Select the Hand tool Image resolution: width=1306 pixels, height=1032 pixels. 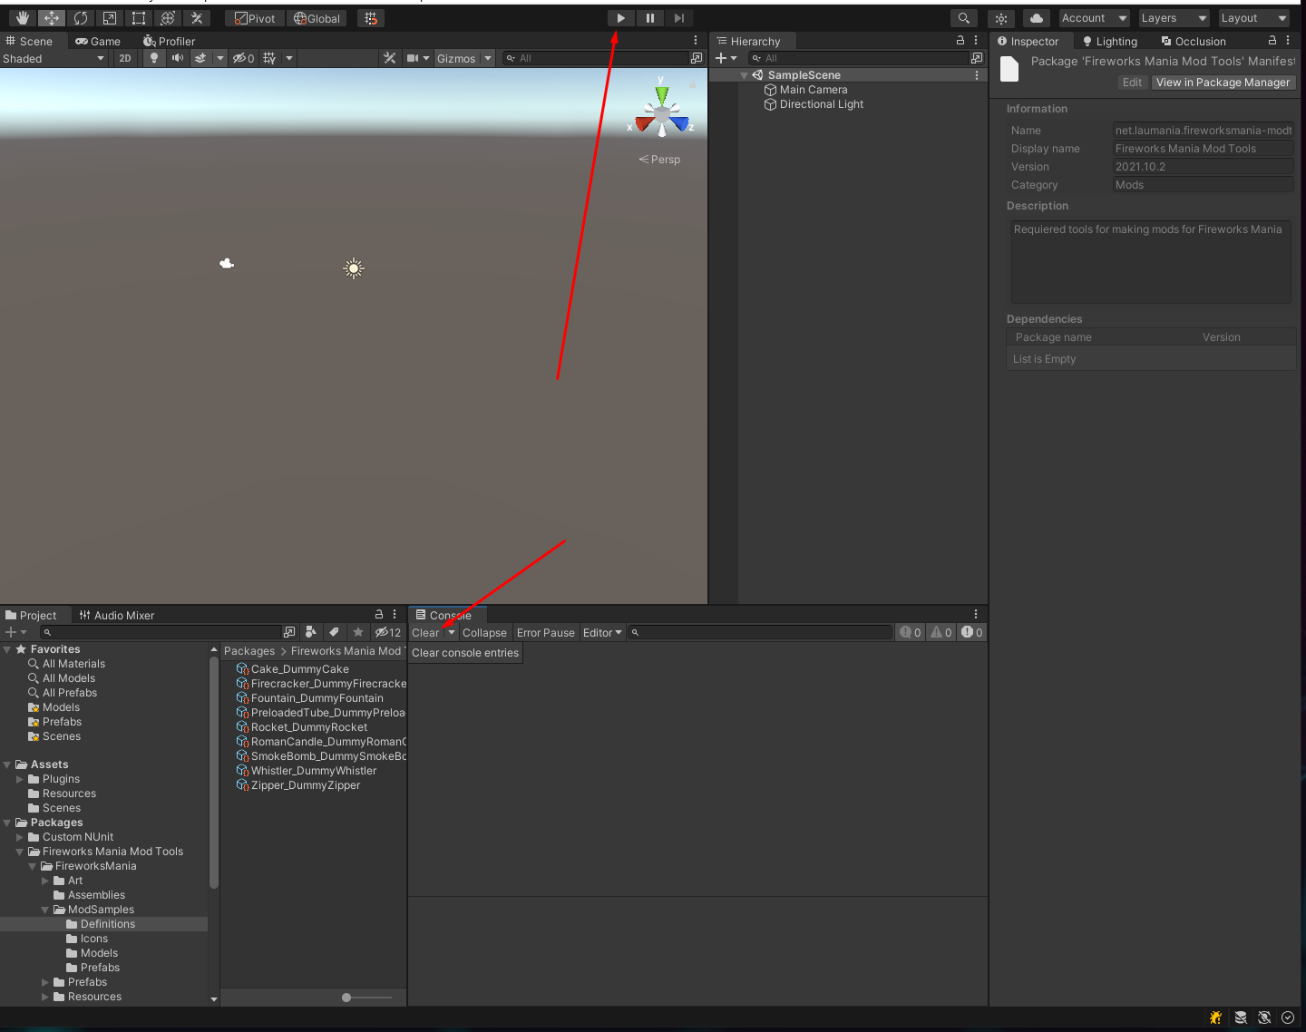22,17
